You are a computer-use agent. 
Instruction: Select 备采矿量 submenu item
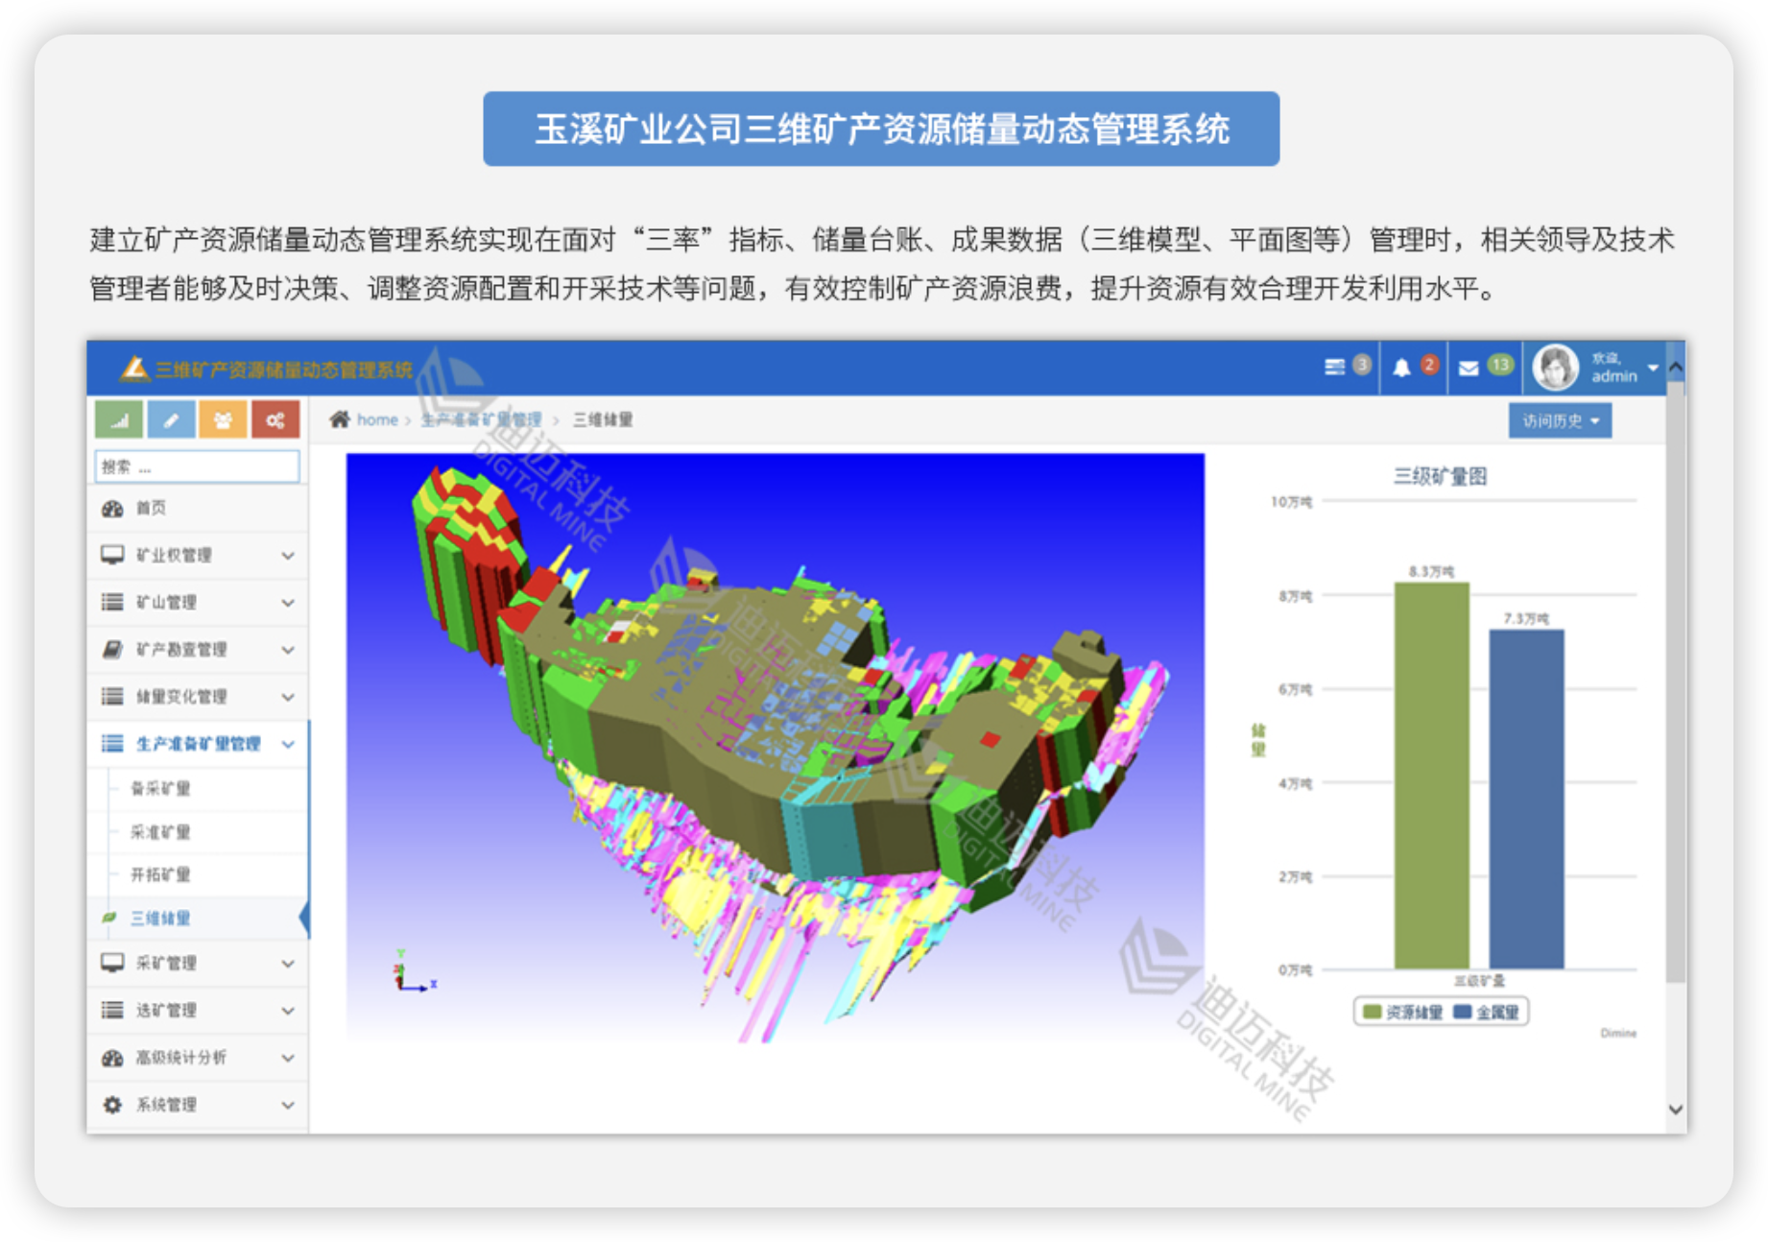(x=160, y=788)
